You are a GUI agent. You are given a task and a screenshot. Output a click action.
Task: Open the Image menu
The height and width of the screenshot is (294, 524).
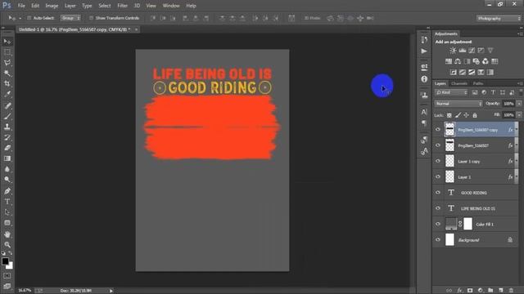point(52,6)
